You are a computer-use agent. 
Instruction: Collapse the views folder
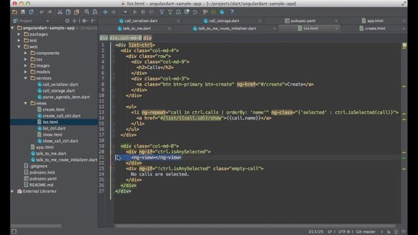pyautogui.click(x=25, y=103)
